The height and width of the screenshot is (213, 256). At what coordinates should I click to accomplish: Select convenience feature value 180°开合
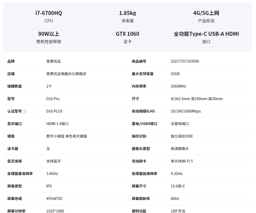[178, 211]
